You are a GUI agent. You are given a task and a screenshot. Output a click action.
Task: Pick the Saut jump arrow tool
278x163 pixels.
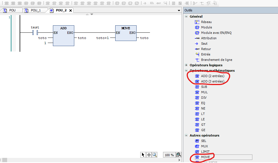pos(196,44)
